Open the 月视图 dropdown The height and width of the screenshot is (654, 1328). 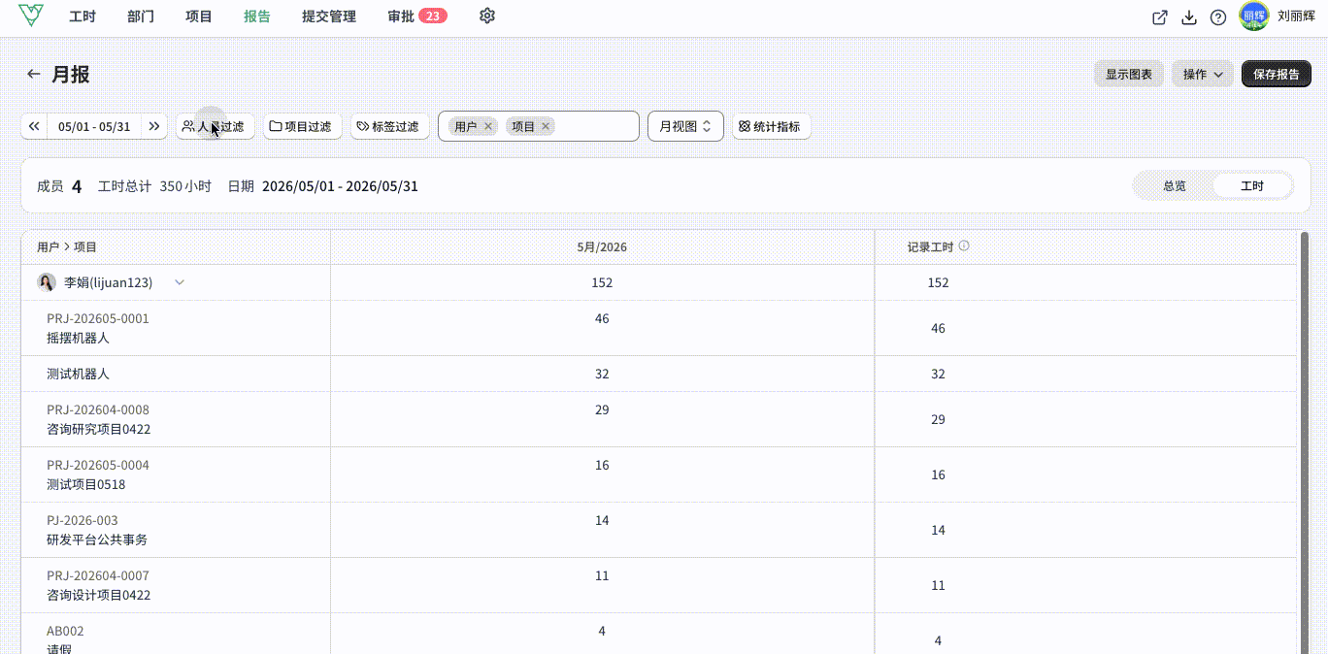pos(685,126)
